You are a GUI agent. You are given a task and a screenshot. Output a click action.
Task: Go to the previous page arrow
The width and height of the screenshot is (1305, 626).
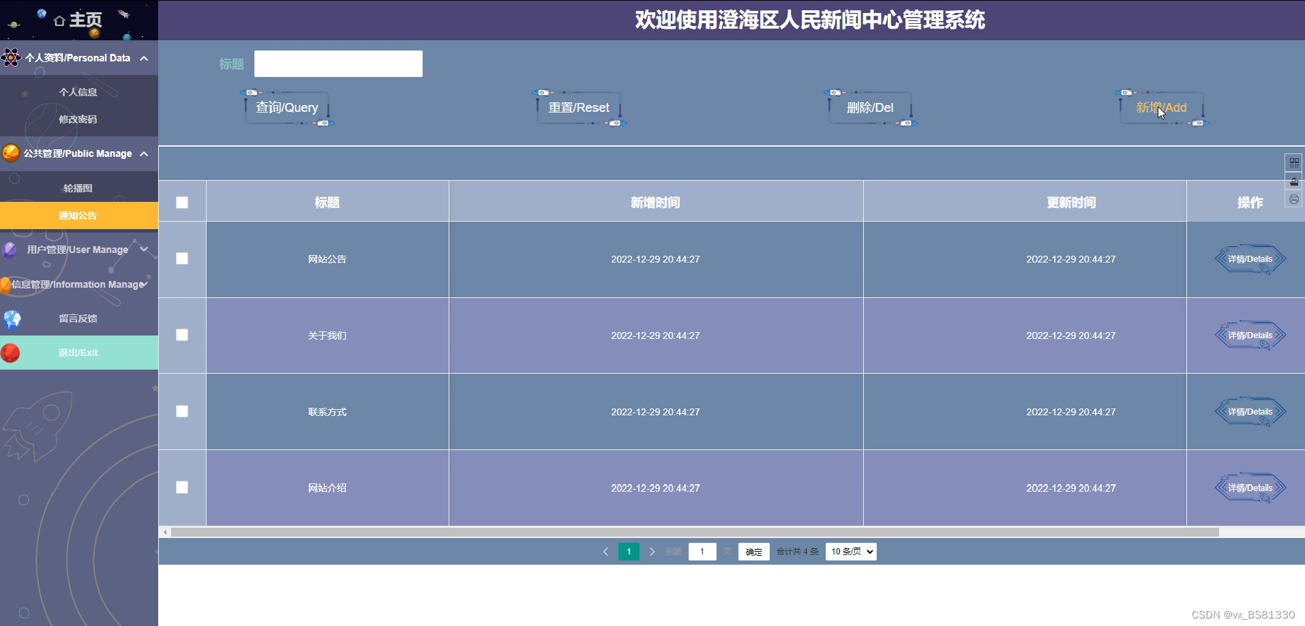[x=605, y=552]
